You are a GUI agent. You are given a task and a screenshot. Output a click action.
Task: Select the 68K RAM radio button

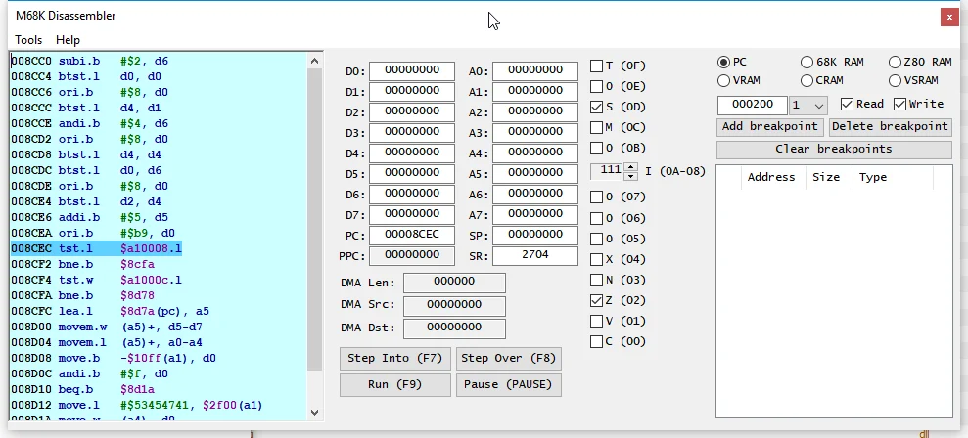click(x=807, y=63)
